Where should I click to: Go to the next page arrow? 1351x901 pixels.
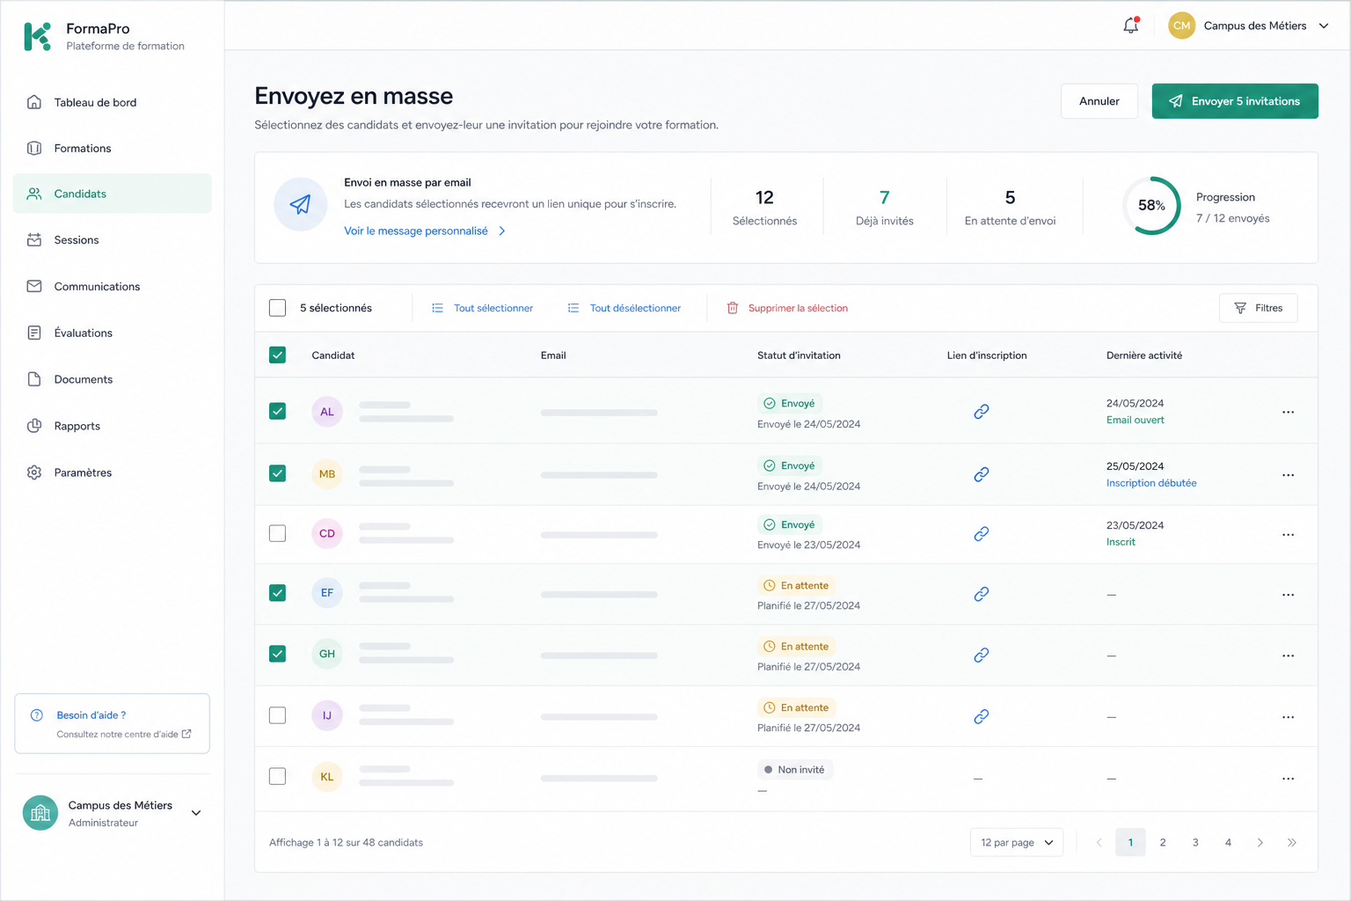point(1260,843)
